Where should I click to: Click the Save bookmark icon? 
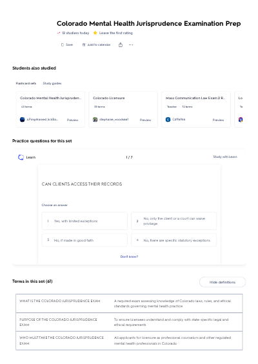point(63,45)
